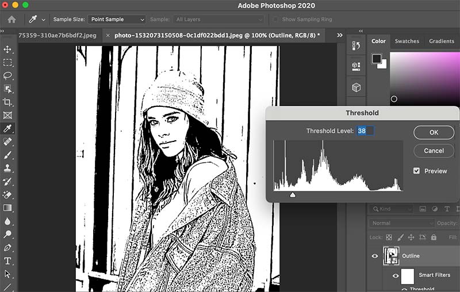Image resolution: width=460 pixels, height=292 pixels.
Task: Select the Crop tool
Action: (x=7, y=102)
